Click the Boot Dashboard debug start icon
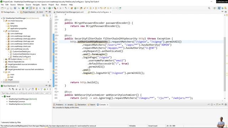The image size is (228, 128). [x=13, y=89]
